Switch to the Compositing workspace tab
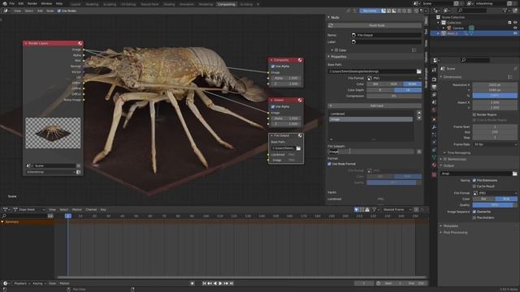 (x=227, y=4)
